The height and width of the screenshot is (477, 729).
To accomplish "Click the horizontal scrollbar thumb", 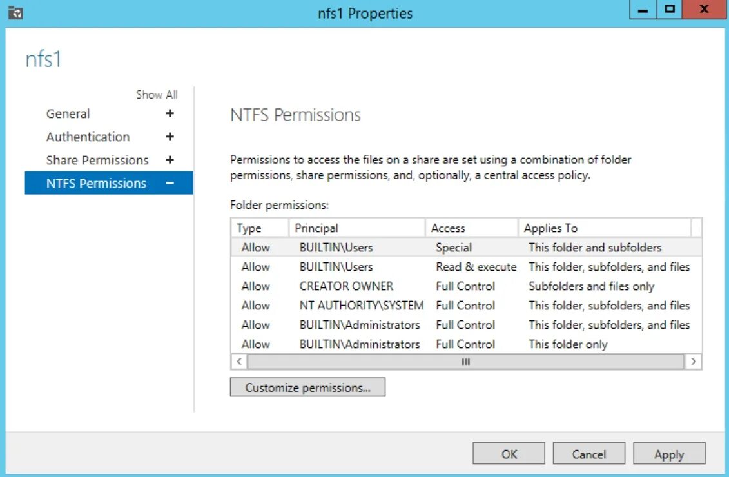I will coord(465,362).
